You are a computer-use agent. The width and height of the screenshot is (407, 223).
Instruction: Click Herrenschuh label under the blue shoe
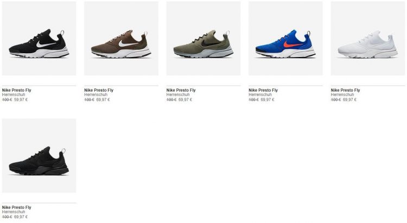tap(260, 95)
